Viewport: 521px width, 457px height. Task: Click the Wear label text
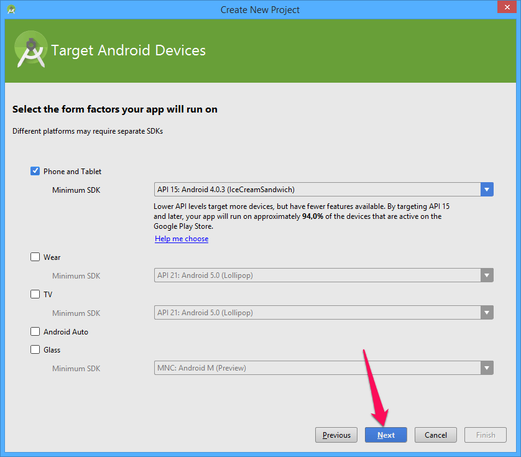coord(52,257)
